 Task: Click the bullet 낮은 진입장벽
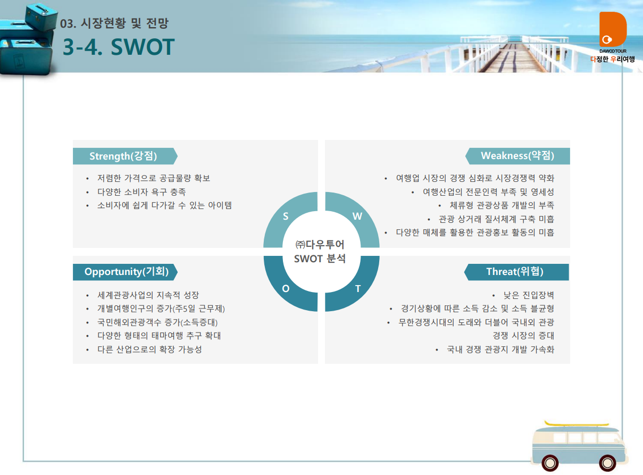(529, 295)
